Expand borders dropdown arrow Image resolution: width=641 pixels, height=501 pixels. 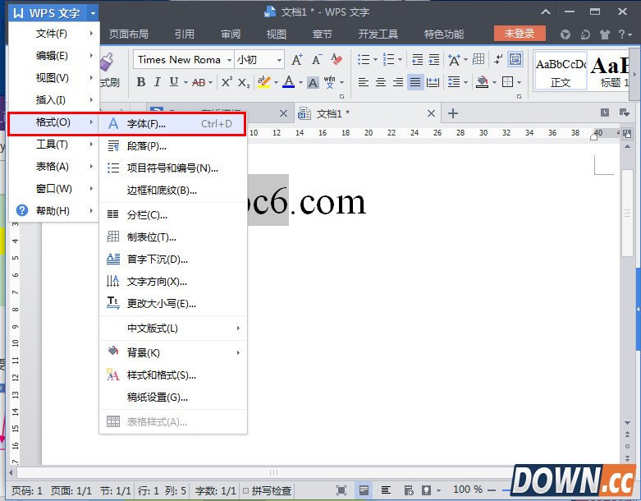(520, 83)
